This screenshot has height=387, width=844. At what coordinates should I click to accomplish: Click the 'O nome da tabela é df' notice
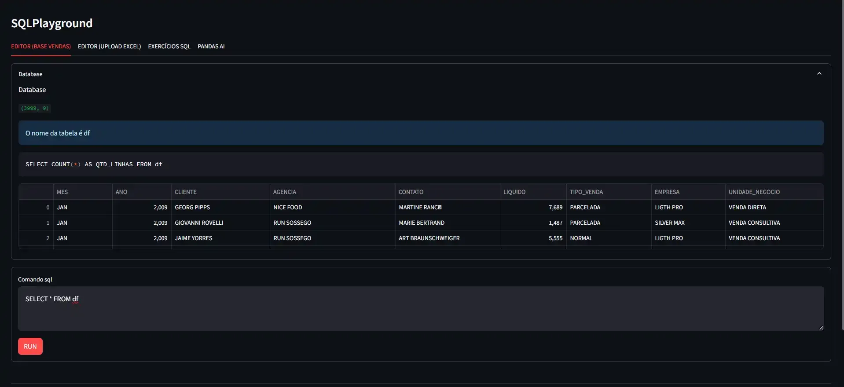[x=421, y=133]
